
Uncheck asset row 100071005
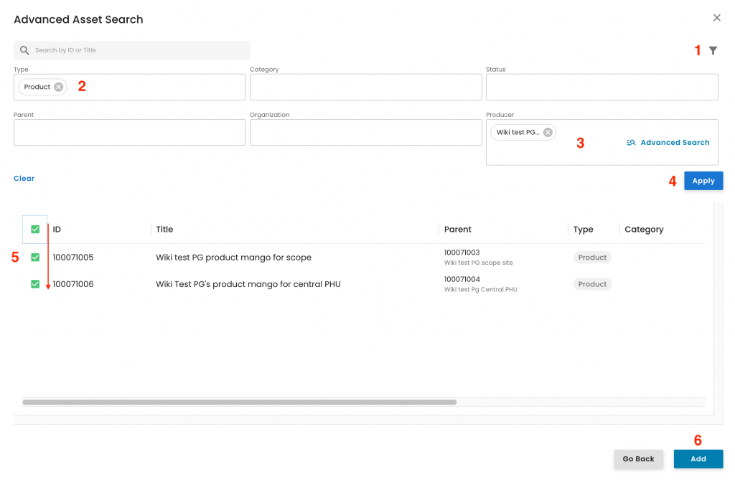point(35,258)
